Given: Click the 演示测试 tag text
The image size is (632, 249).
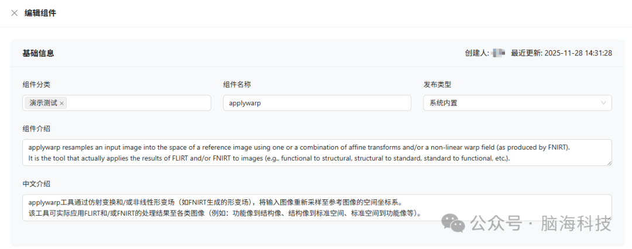Looking at the screenshot, I should point(43,103).
